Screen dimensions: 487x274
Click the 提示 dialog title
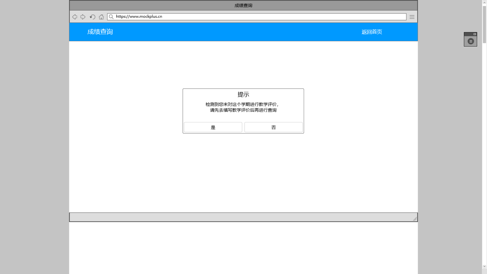pyautogui.click(x=243, y=95)
